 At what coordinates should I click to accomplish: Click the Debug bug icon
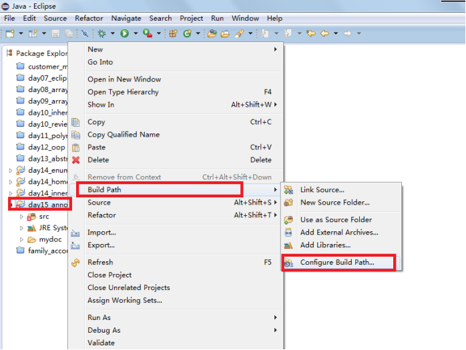point(101,33)
